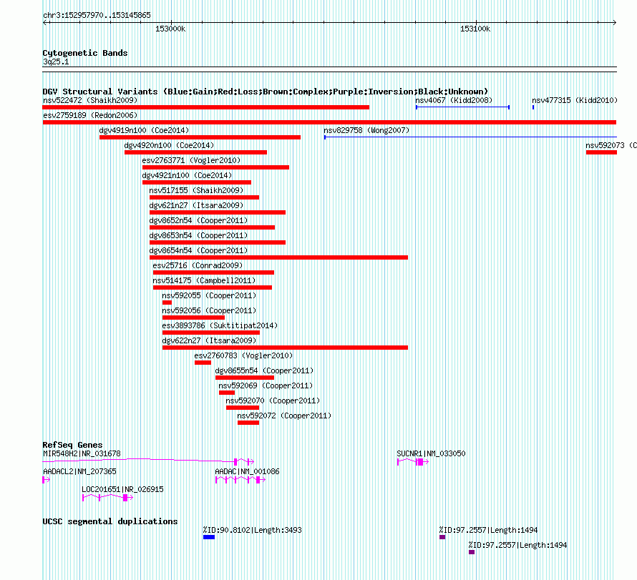The image size is (637, 580).
Task: Click the blue segmental duplication block
Action: 209,537
